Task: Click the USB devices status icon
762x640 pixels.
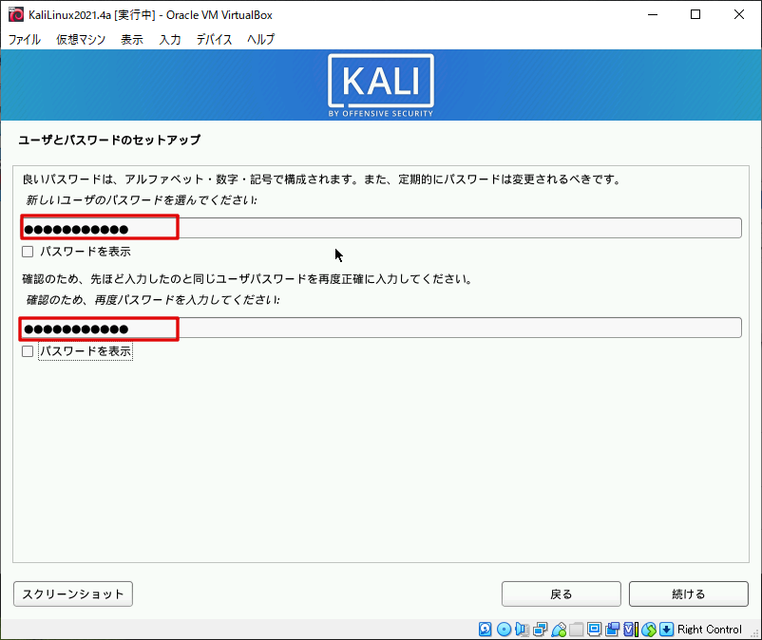Action: [x=559, y=630]
